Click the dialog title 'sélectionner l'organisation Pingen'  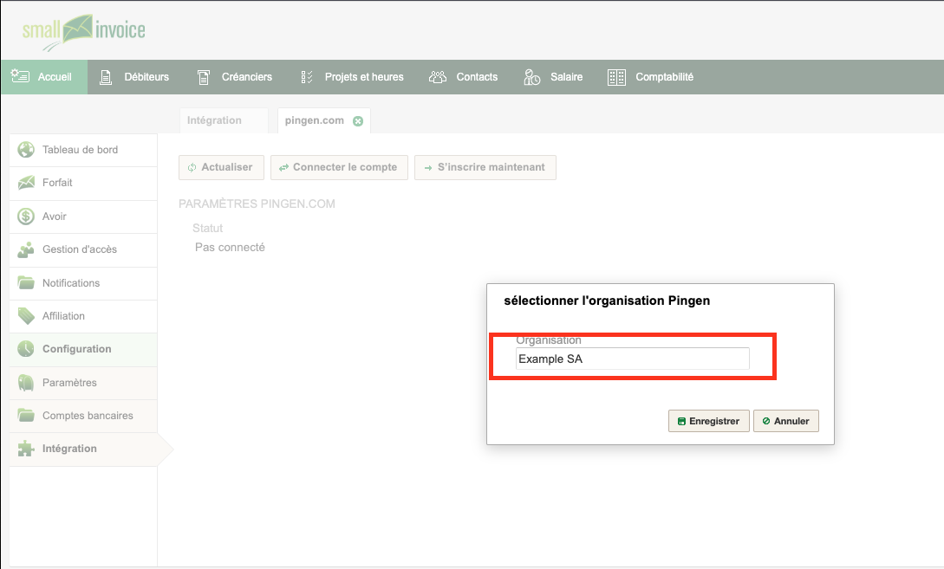607,301
